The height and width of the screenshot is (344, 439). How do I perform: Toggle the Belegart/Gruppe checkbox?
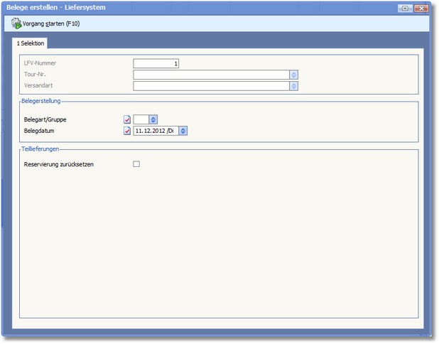pyautogui.click(x=127, y=119)
